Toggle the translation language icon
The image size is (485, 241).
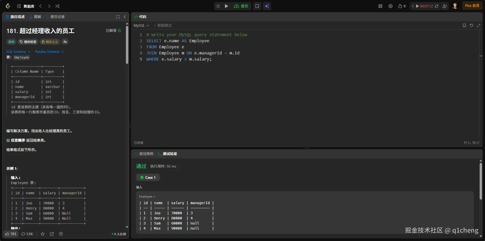click(65, 42)
